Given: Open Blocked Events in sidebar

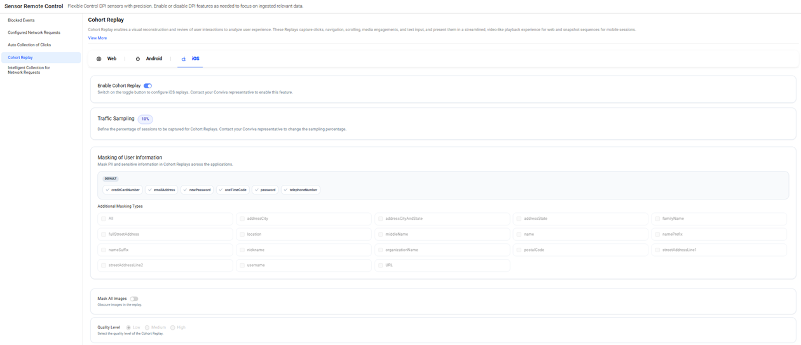Looking at the screenshot, I should pos(21,20).
